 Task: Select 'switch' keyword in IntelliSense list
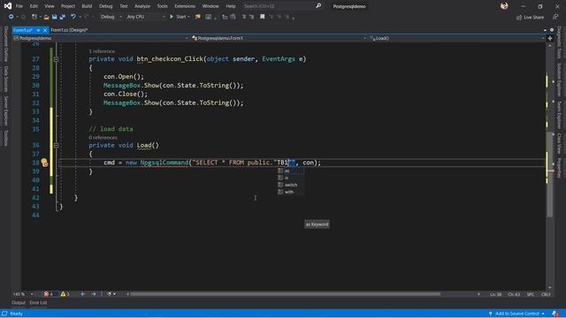coord(291,185)
